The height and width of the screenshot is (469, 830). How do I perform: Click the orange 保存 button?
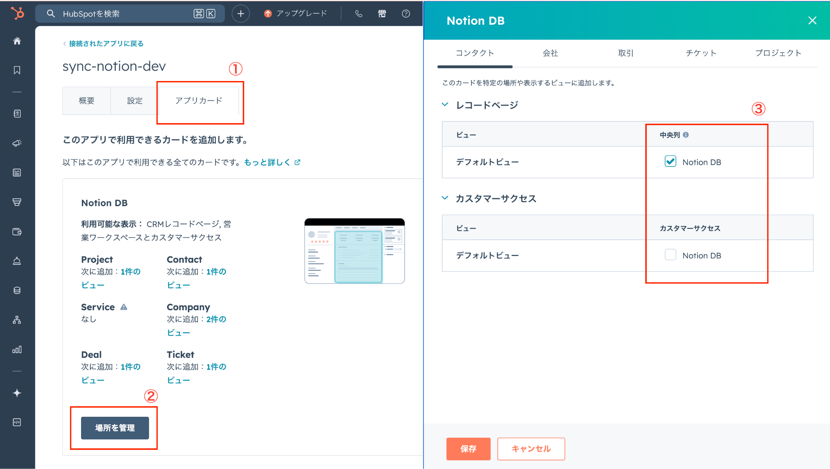click(468, 449)
